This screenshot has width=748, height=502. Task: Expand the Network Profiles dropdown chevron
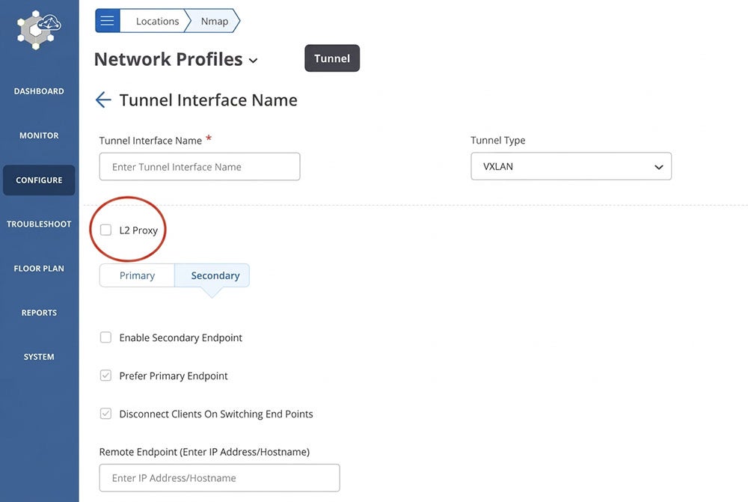[x=254, y=60]
